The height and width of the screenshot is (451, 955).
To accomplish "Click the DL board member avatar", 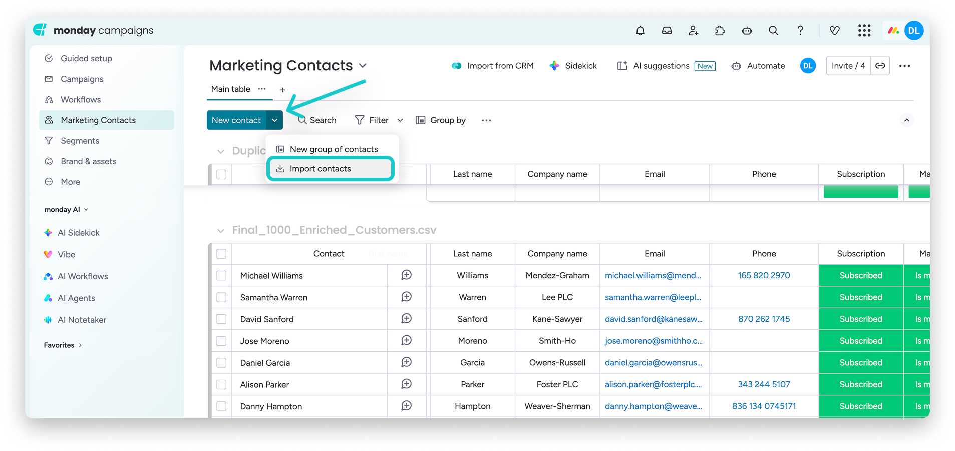I will 808,66.
